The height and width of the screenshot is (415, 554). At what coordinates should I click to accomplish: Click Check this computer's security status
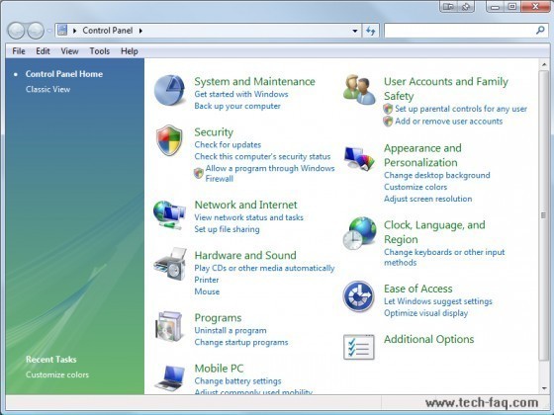click(262, 156)
